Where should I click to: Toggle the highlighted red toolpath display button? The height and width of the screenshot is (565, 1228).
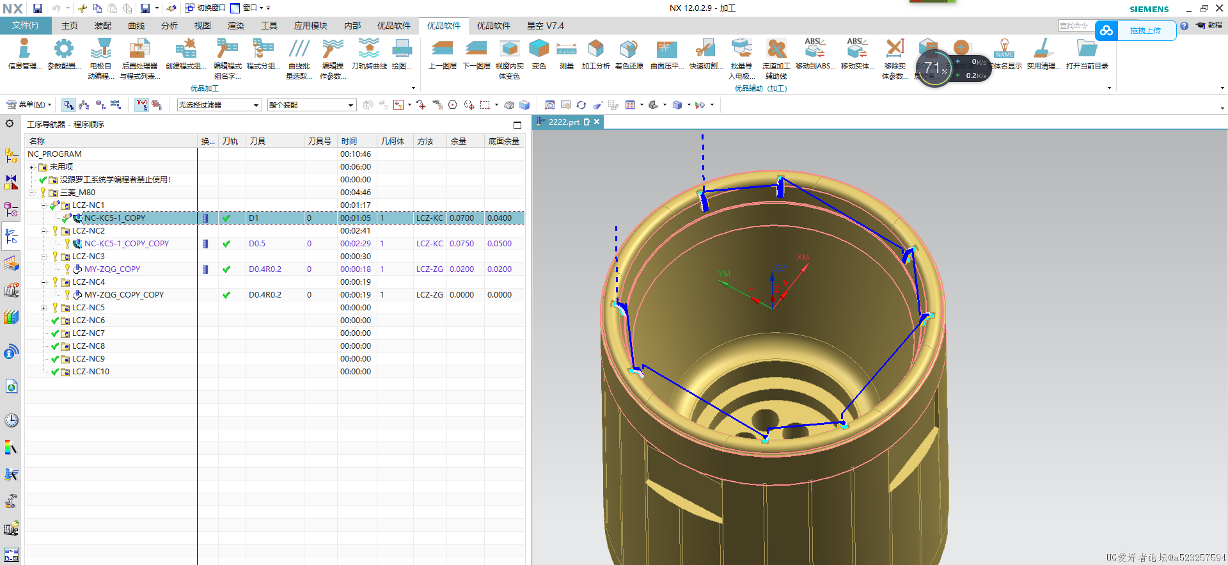(142, 105)
